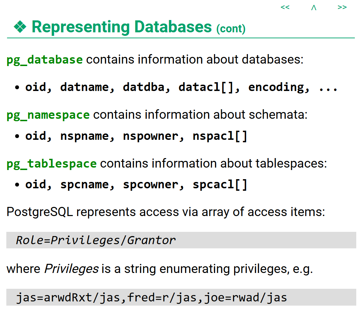This screenshot has width=364, height=313.
Task: Go to the previous slide with <<
Action: click(x=285, y=7)
